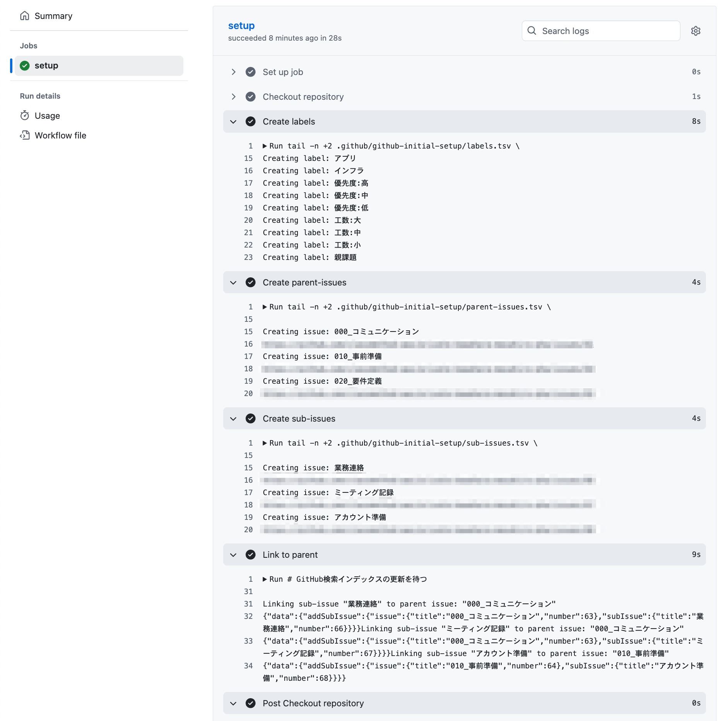
Task: Click the magnifier icon in Search logs
Action: (532, 31)
